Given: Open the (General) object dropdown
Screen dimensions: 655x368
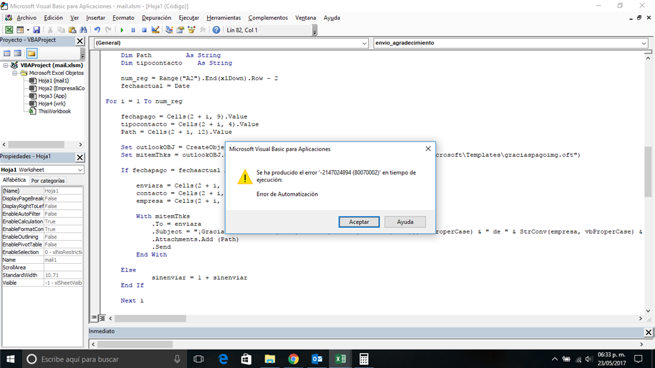Looking at the screenshot, I should [364, 43].
